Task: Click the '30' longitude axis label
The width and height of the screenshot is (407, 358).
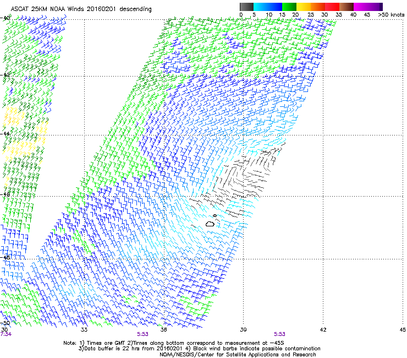Action: [x=4, y=329]
